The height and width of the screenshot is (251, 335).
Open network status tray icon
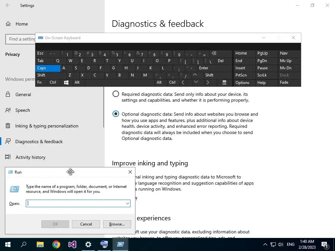[273, 244]
